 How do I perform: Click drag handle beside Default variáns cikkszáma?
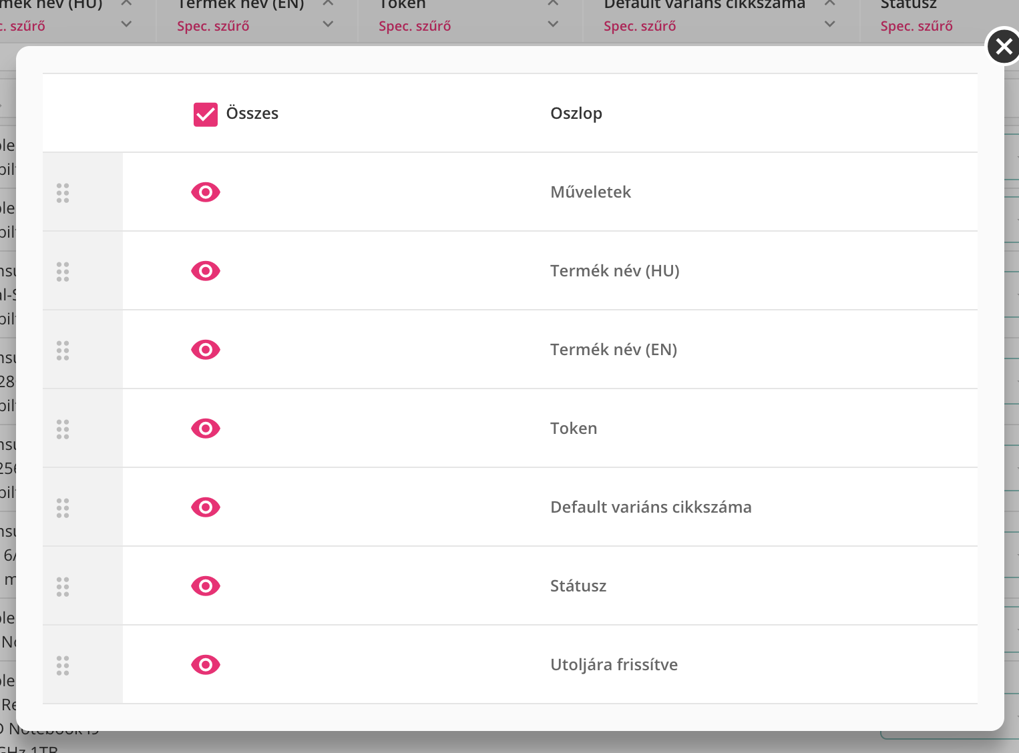63,508
